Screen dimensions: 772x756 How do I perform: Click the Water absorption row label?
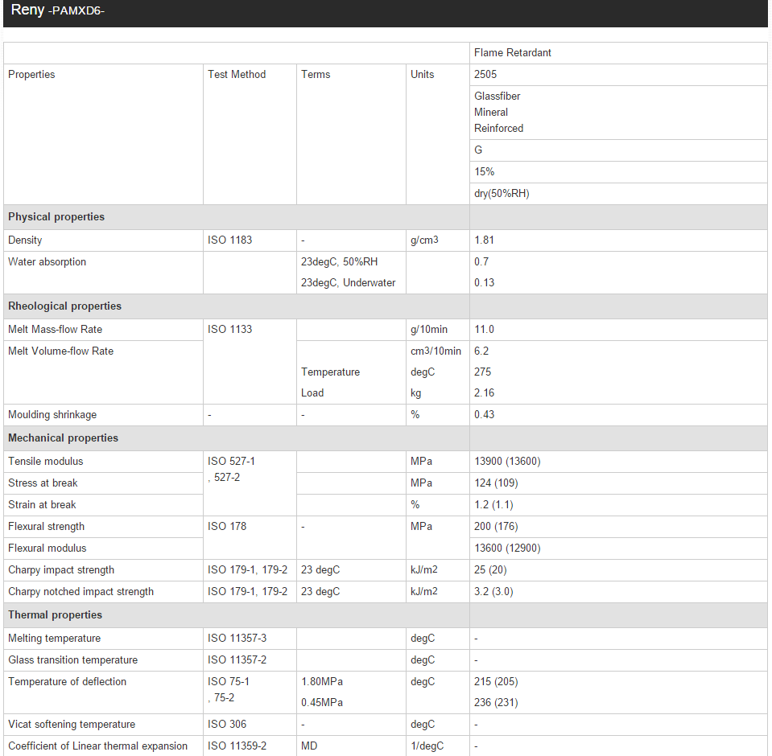coord(47,261)
